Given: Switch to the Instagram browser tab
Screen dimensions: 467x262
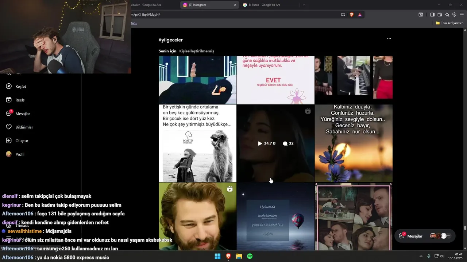Looking at the screenshot, I should click(x=210, y=5).
